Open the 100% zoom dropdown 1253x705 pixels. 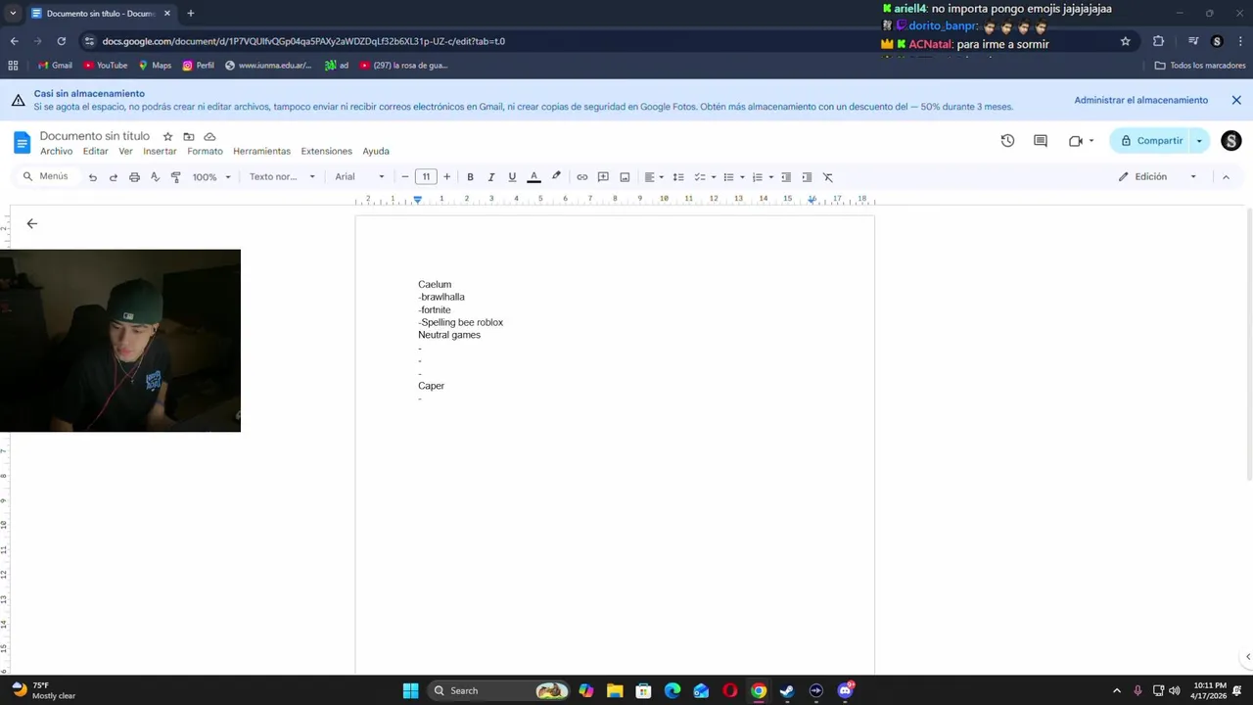point(211,177)
